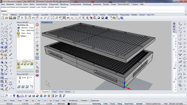Switch to the Rechts viewport tab
Viewport: 187px width, 105px height.
[x=68, y=92]
